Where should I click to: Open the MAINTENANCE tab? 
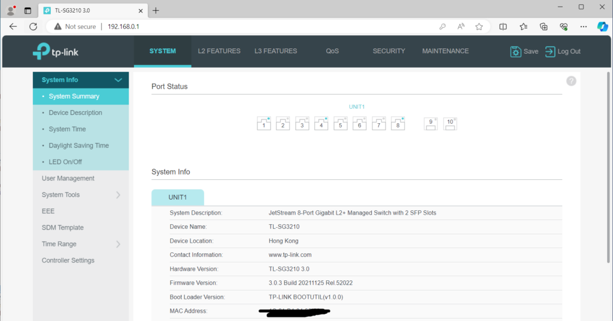(x=445, y=51)
